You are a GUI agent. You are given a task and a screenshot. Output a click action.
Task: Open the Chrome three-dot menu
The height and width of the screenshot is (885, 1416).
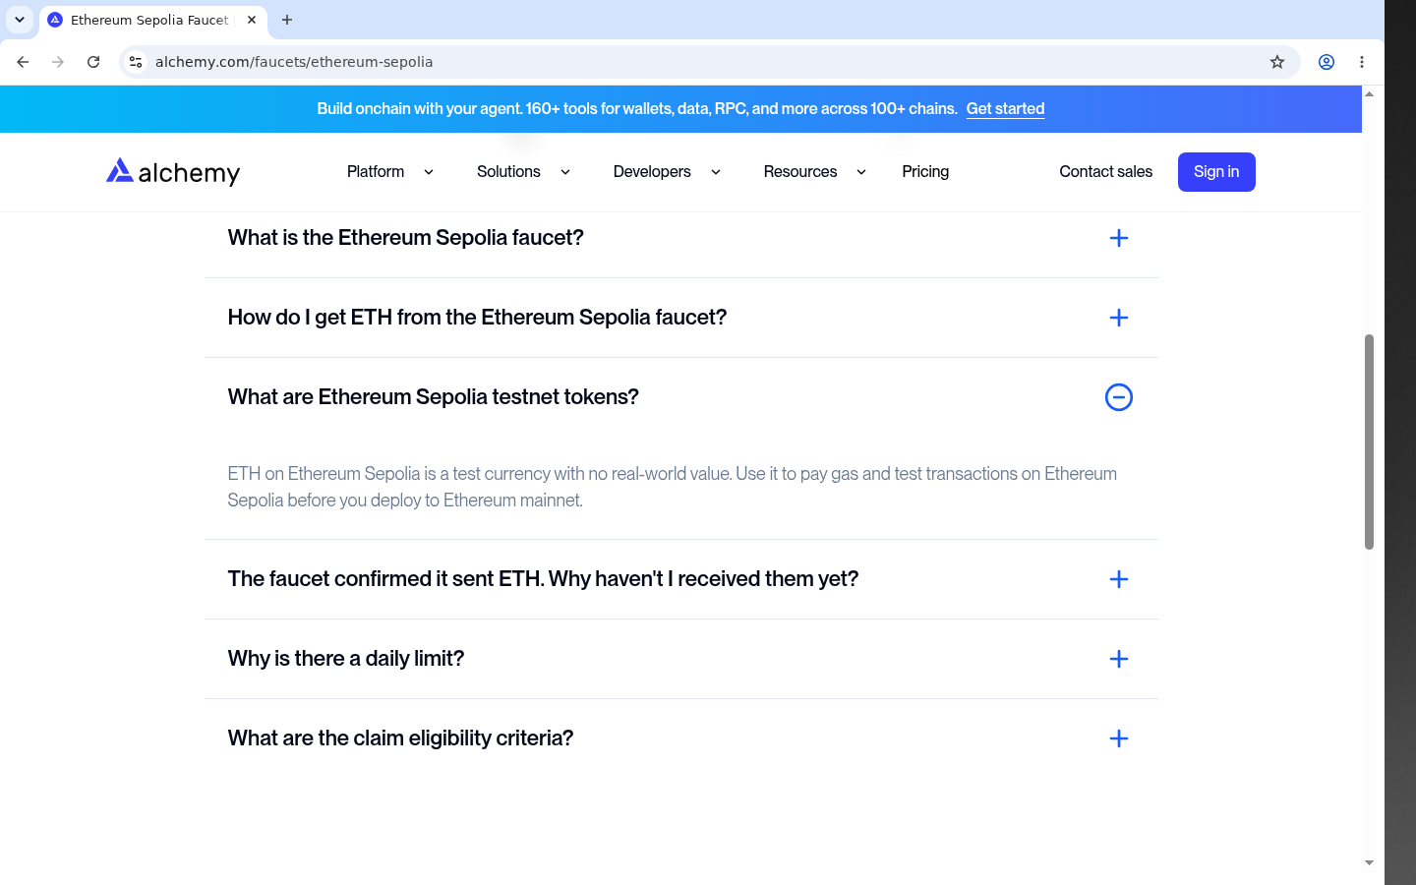(x=1362, y=62)
